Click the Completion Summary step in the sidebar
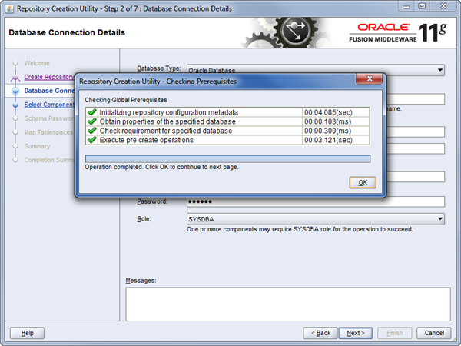 (49, 160)
